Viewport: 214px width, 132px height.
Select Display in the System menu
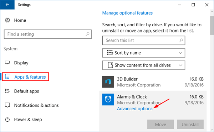click(x=21, y=63)
